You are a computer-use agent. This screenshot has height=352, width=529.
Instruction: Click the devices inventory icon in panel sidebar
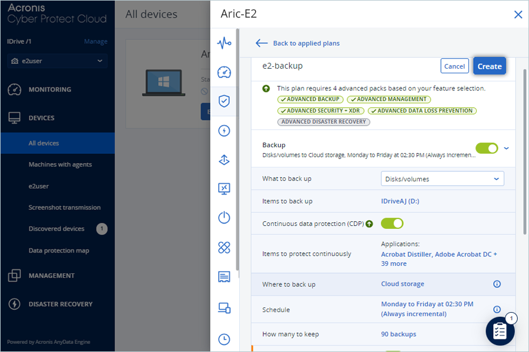224,308
